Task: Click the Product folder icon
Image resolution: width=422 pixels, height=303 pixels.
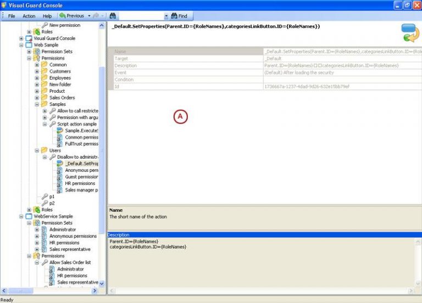Action: [45, 91]
